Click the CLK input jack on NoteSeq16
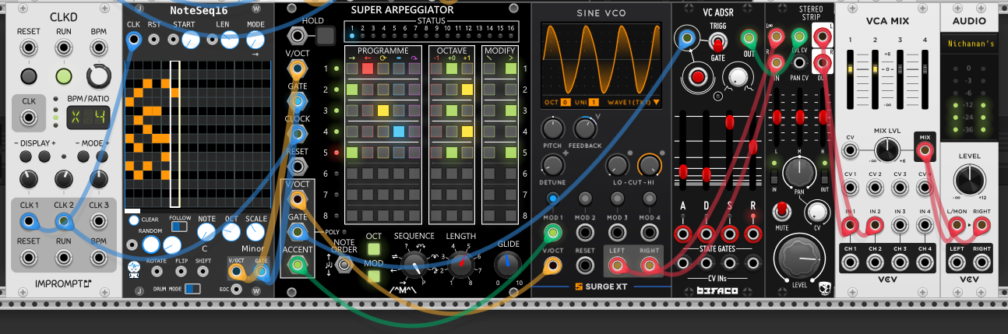The height and width of the screenshot is (334, 1008). coord(133,40)
